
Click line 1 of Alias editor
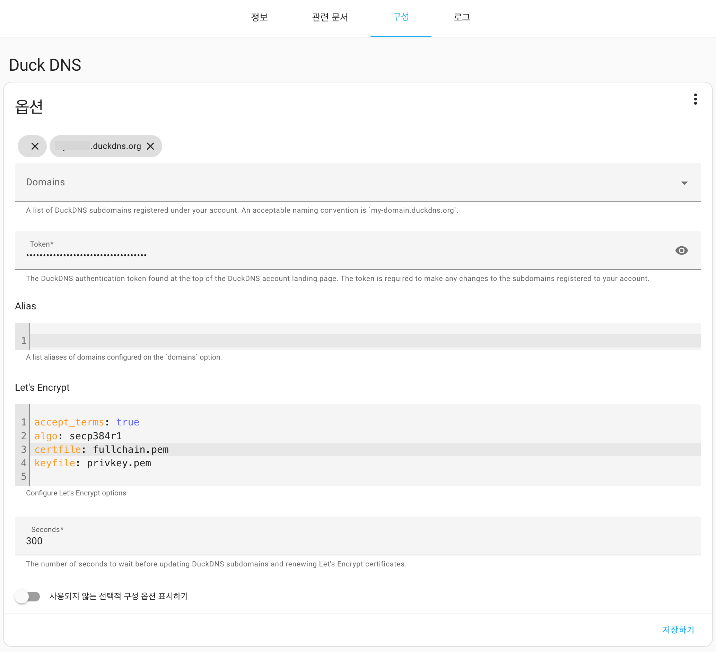pyautogui.click(x=320, y=341)
